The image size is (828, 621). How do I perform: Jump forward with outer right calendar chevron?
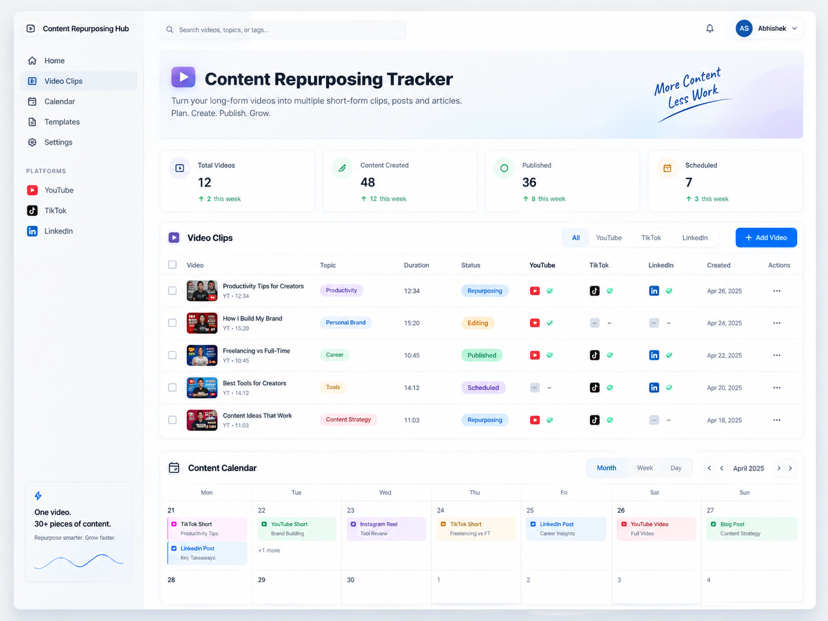tap(791, 468)
